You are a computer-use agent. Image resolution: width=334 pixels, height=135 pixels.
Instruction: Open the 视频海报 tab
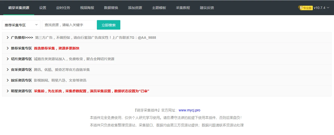pyautogui.click(x=87, y=8)
